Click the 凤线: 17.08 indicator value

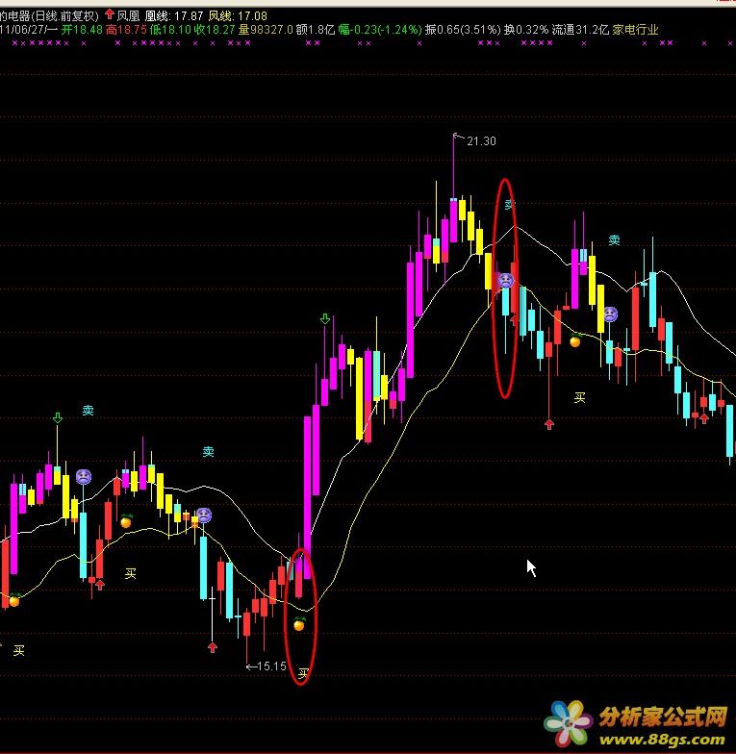[x=237, y=15]
